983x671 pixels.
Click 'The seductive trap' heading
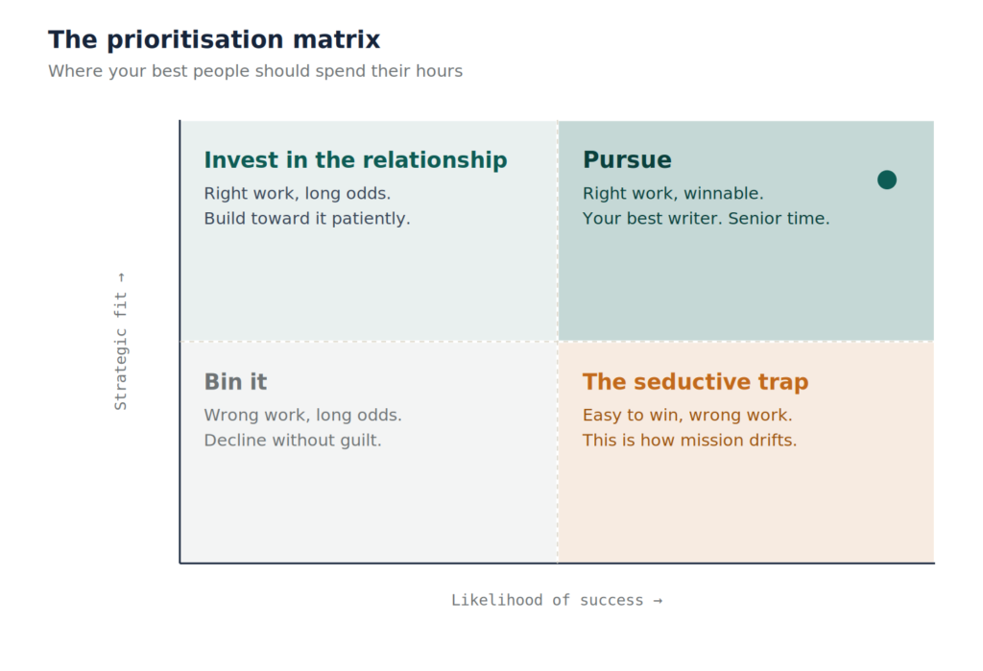[695, 381]
